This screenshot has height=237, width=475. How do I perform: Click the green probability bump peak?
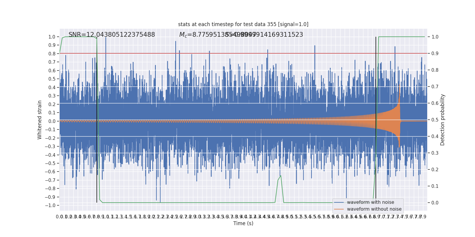tap(281, 176)
